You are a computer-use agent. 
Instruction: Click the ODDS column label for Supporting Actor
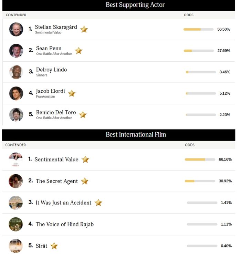pyautogui.click(x=189, y=15)
